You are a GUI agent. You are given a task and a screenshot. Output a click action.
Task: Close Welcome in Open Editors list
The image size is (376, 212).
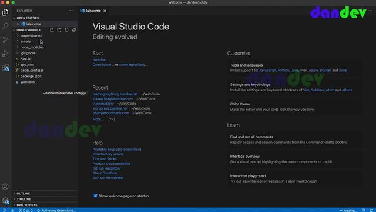18,24
